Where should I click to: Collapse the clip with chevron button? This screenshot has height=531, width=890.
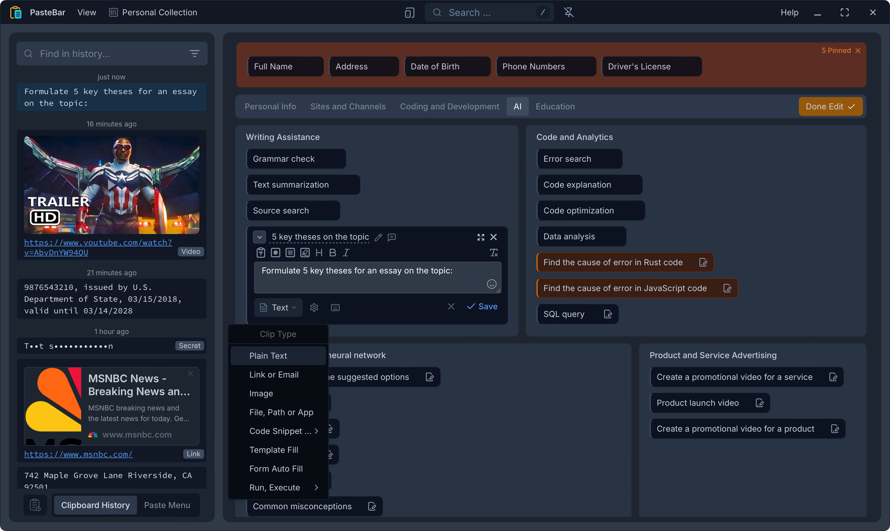pyautogui.click(x=259, y=237)
